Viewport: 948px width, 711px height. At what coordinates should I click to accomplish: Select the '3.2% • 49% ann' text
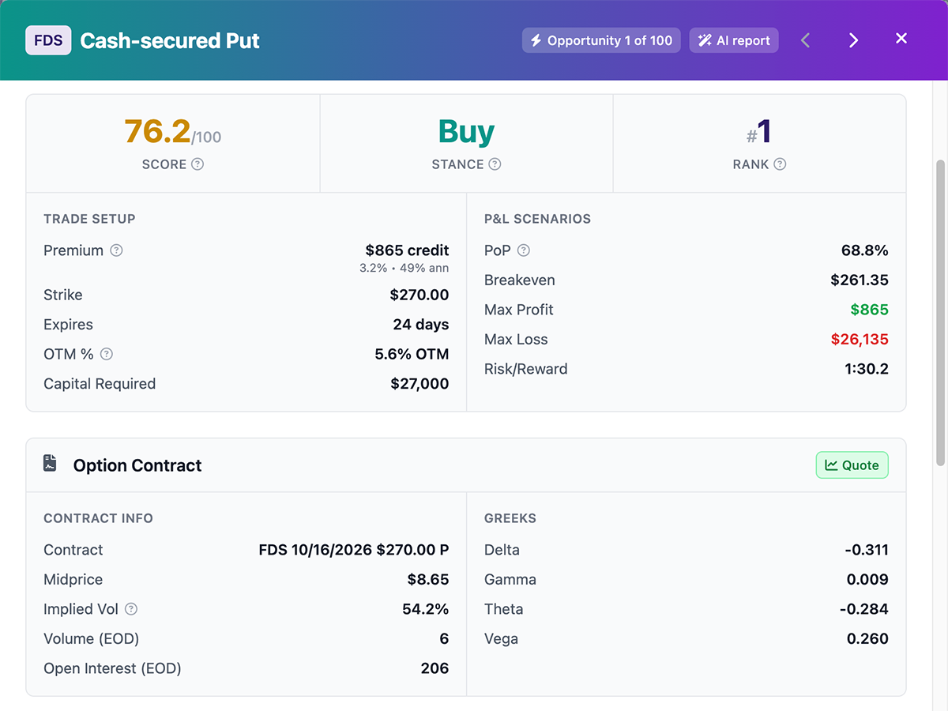pos(404,268)
